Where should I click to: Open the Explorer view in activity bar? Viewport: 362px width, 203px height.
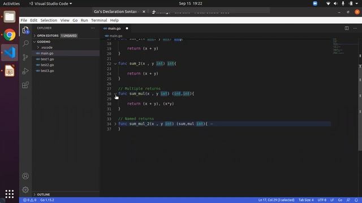25,30
